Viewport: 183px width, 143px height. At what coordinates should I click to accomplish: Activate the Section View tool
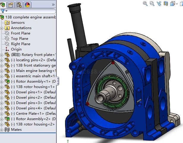[166, 4]
